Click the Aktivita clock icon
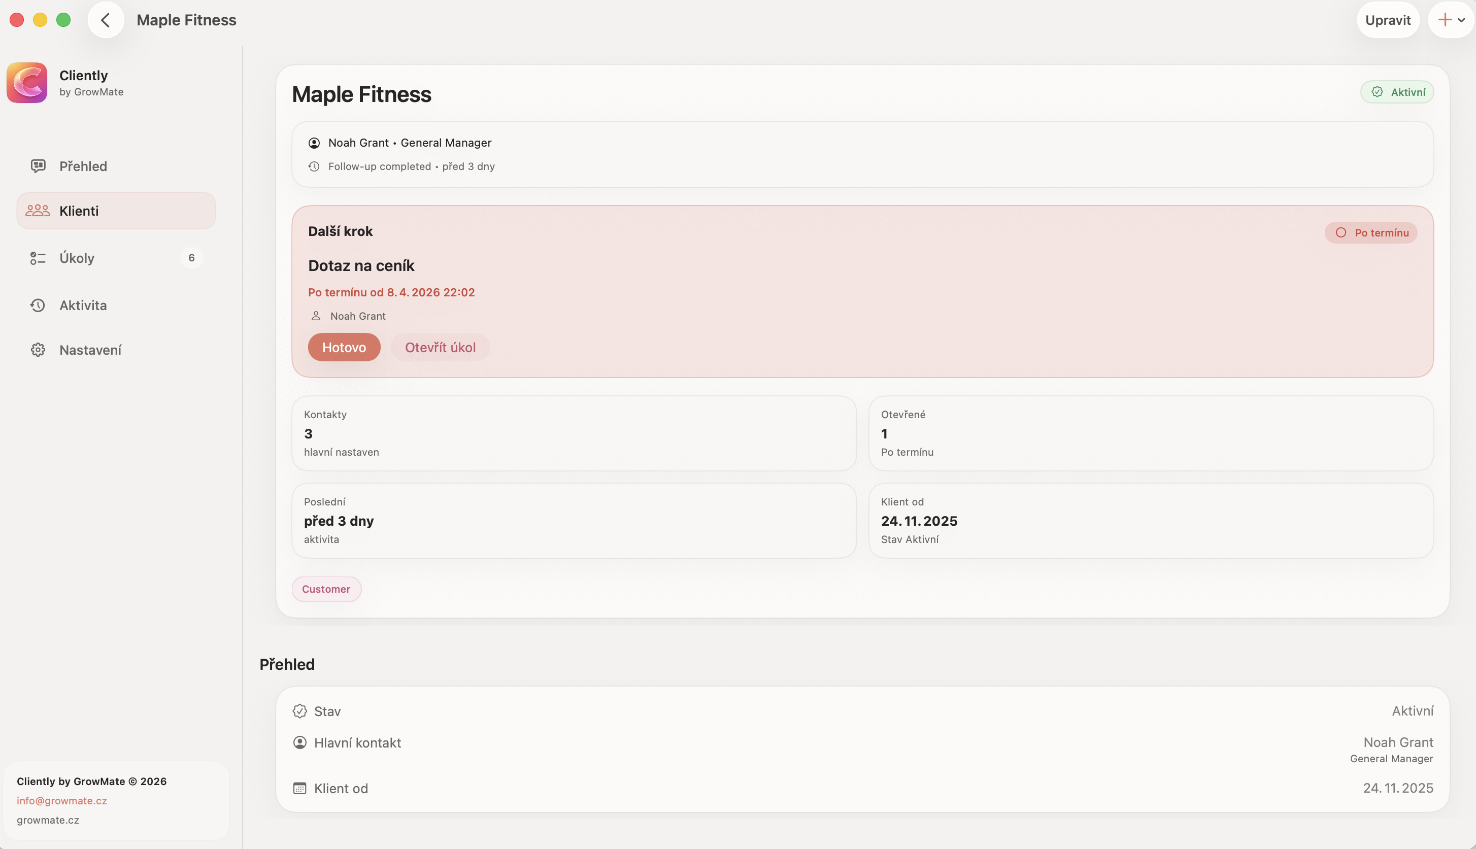 coord(38,305)
